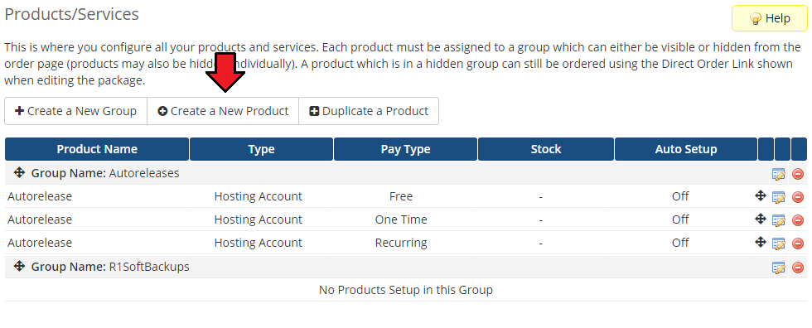Screen dimensions: 812x328
Task: Click Hosting Account in One Time row
Action: point(258,219)
